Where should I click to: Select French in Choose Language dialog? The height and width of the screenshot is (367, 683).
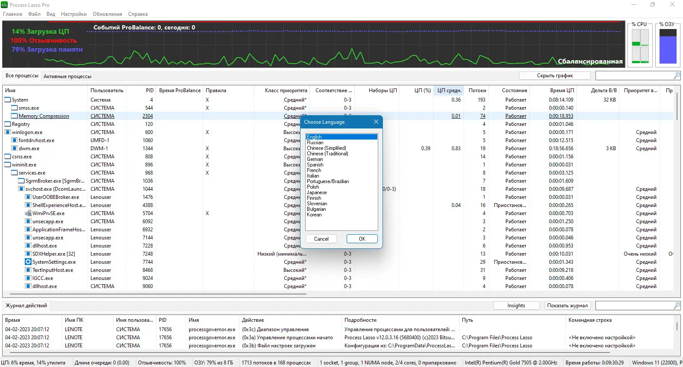314,170
